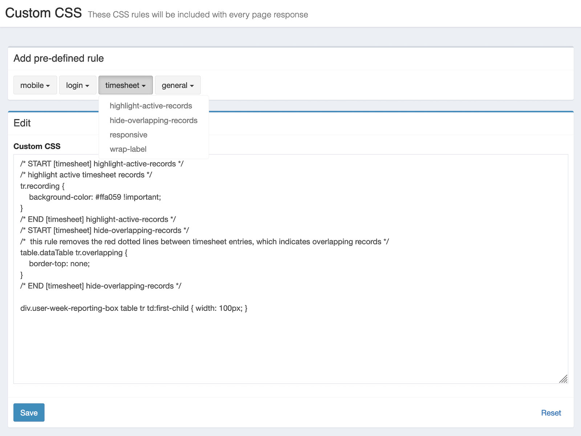Open the general rules dropdown
The width and height of the screenshot is (581, 436).
click(178, 85)
